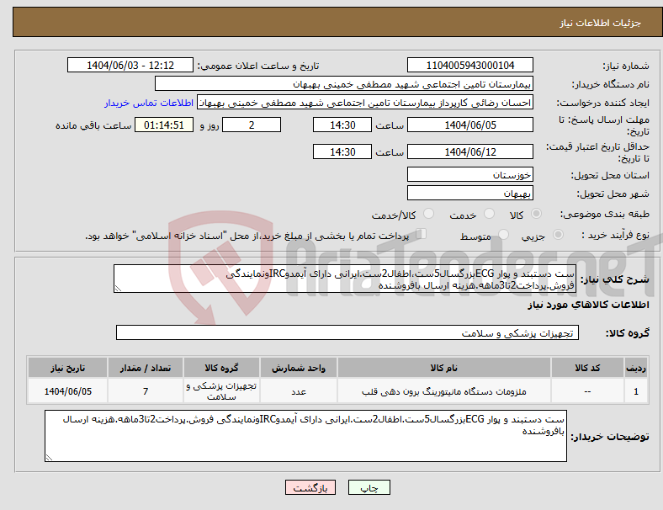Click the بازگشت back button
Viewport: 663px width, 510px height.
(310, 487)
